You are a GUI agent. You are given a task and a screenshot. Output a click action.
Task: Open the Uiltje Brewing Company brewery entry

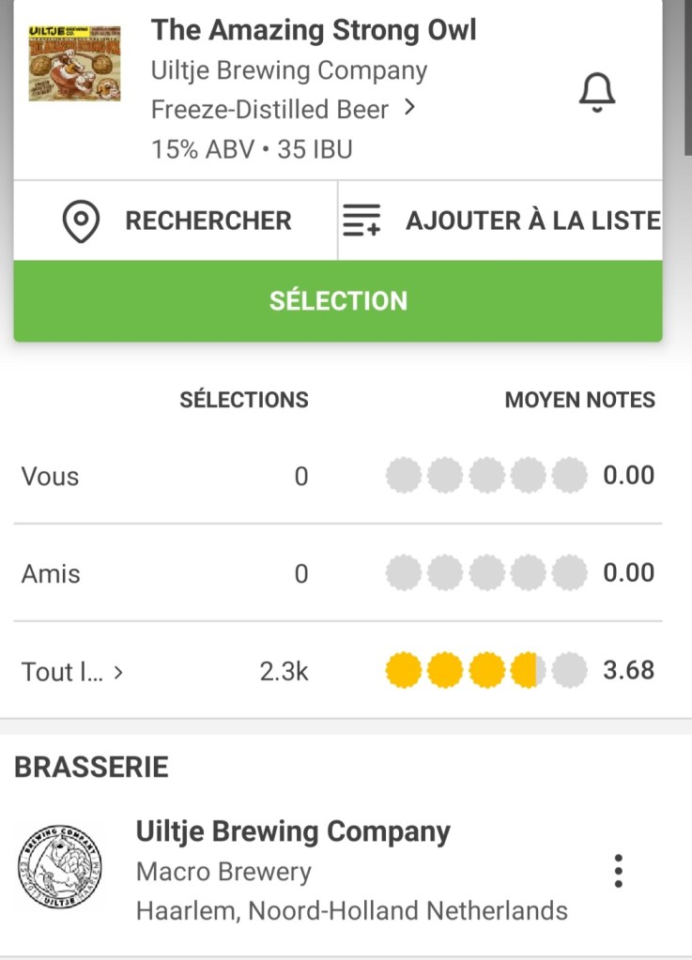[x=293, y=831]
